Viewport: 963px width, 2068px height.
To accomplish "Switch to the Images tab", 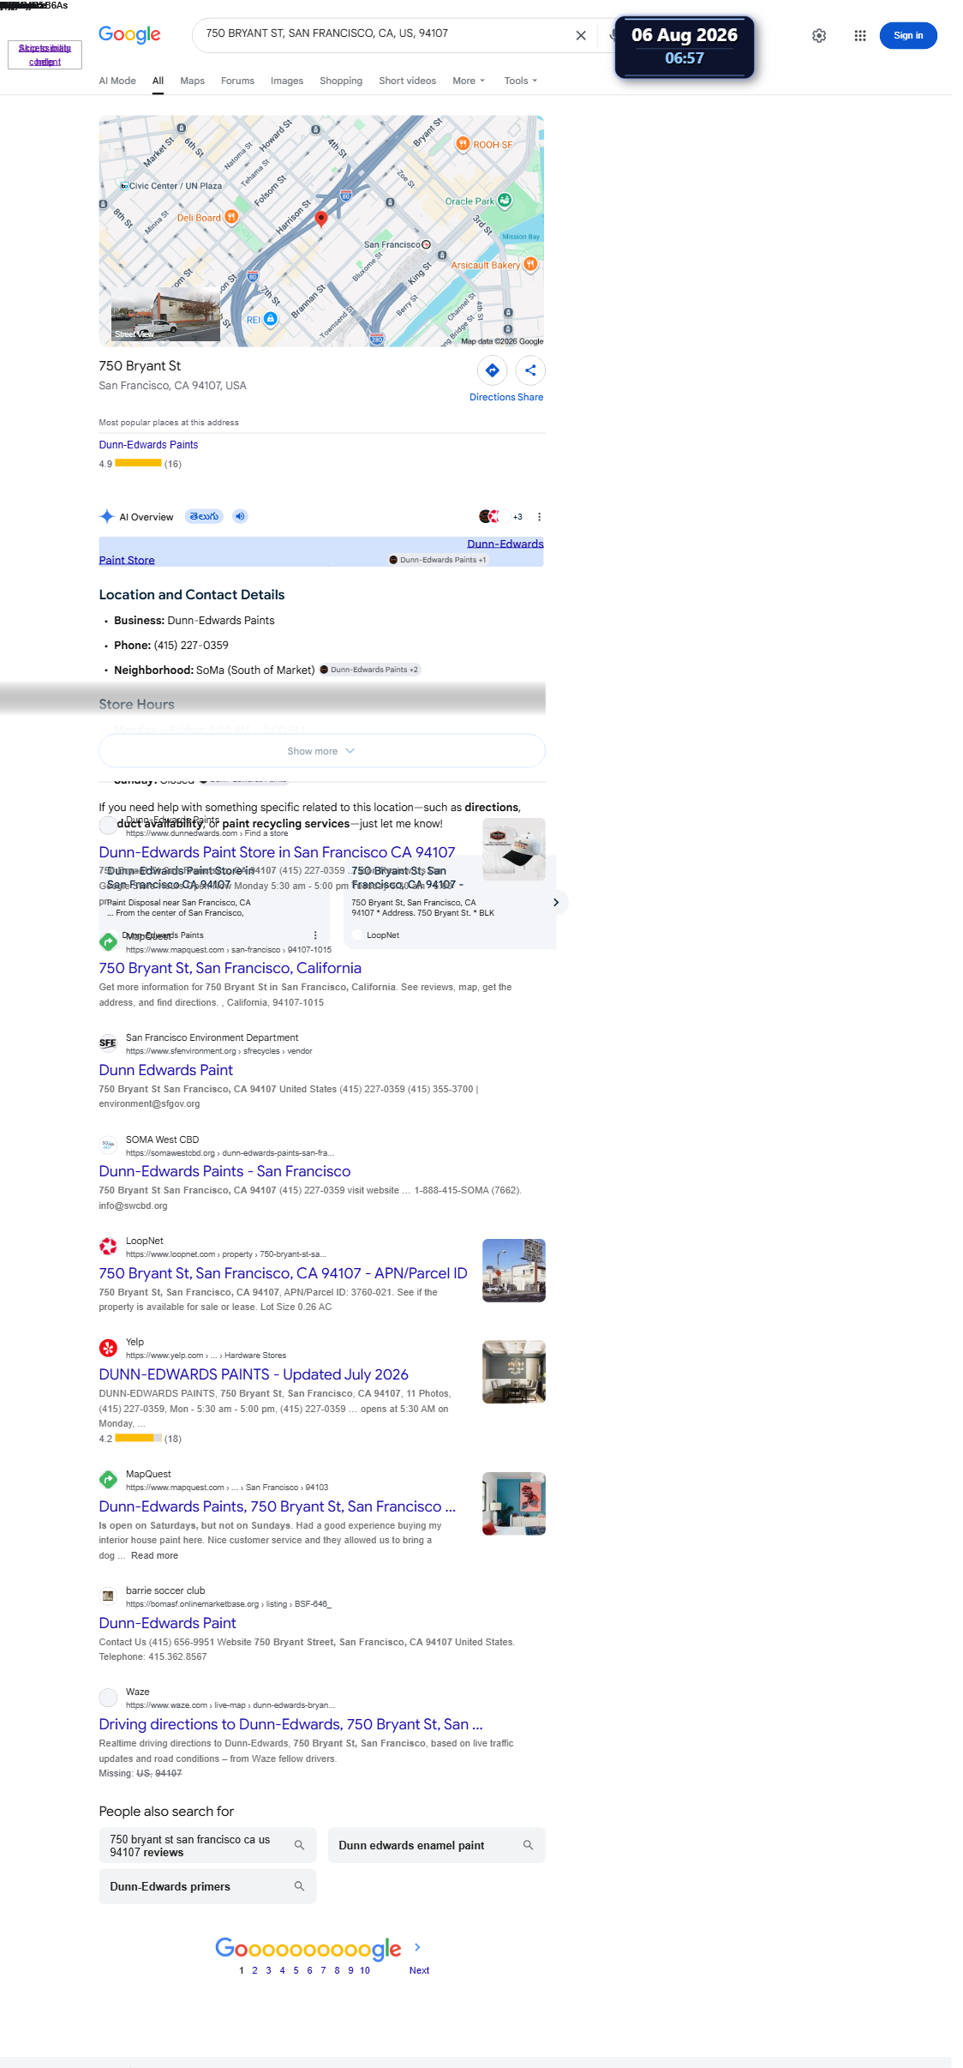I will coord(287,81).
